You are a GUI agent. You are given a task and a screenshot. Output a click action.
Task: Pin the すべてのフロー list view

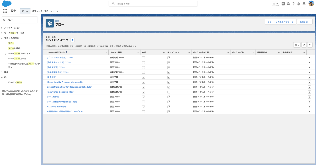coord(72,40)
